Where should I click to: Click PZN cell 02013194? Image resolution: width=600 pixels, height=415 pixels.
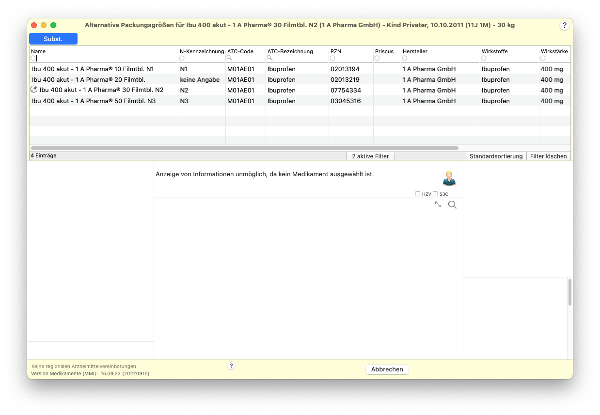[345, 69]
